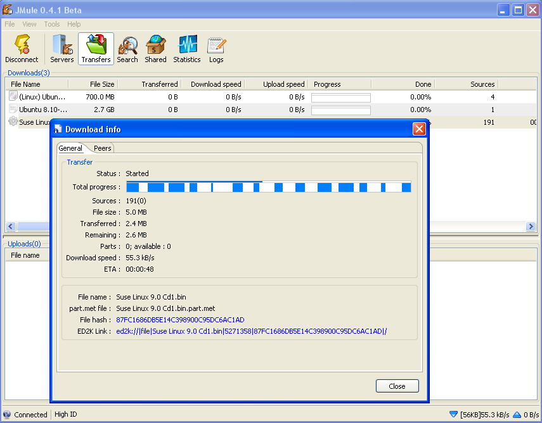This screenshot has height=423, width=542.
Task: Open the Servers view
Action: 62,49
